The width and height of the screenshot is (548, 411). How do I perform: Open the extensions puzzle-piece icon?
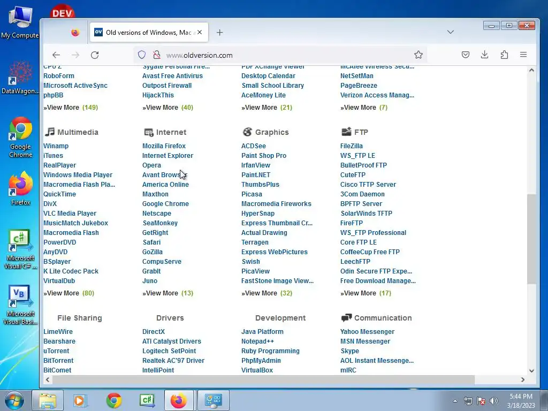[504, 55]
